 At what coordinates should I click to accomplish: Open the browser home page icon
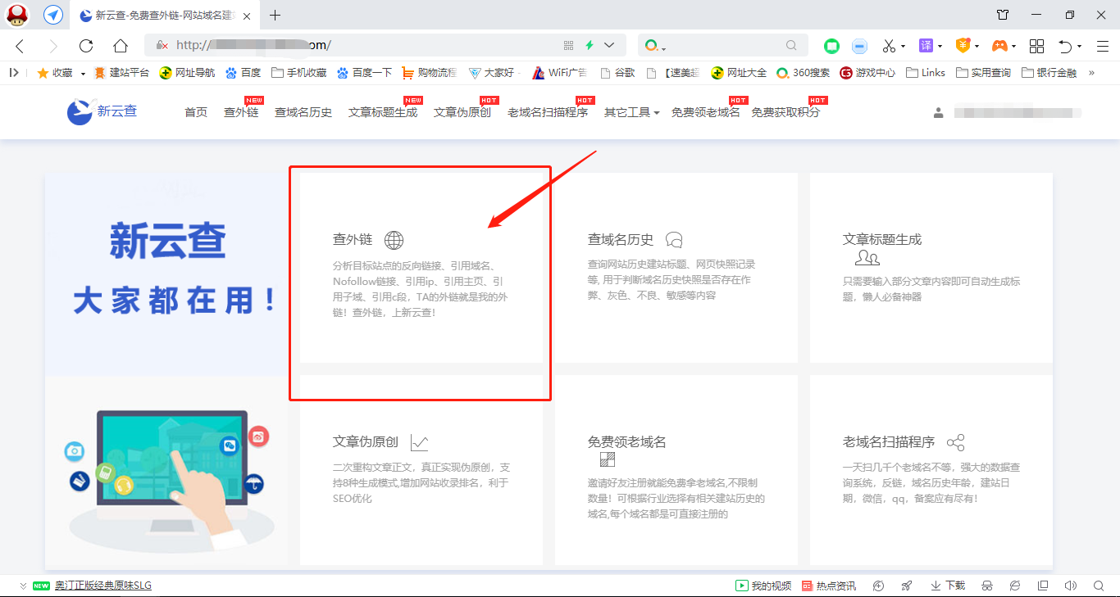[x=121, y=46]
